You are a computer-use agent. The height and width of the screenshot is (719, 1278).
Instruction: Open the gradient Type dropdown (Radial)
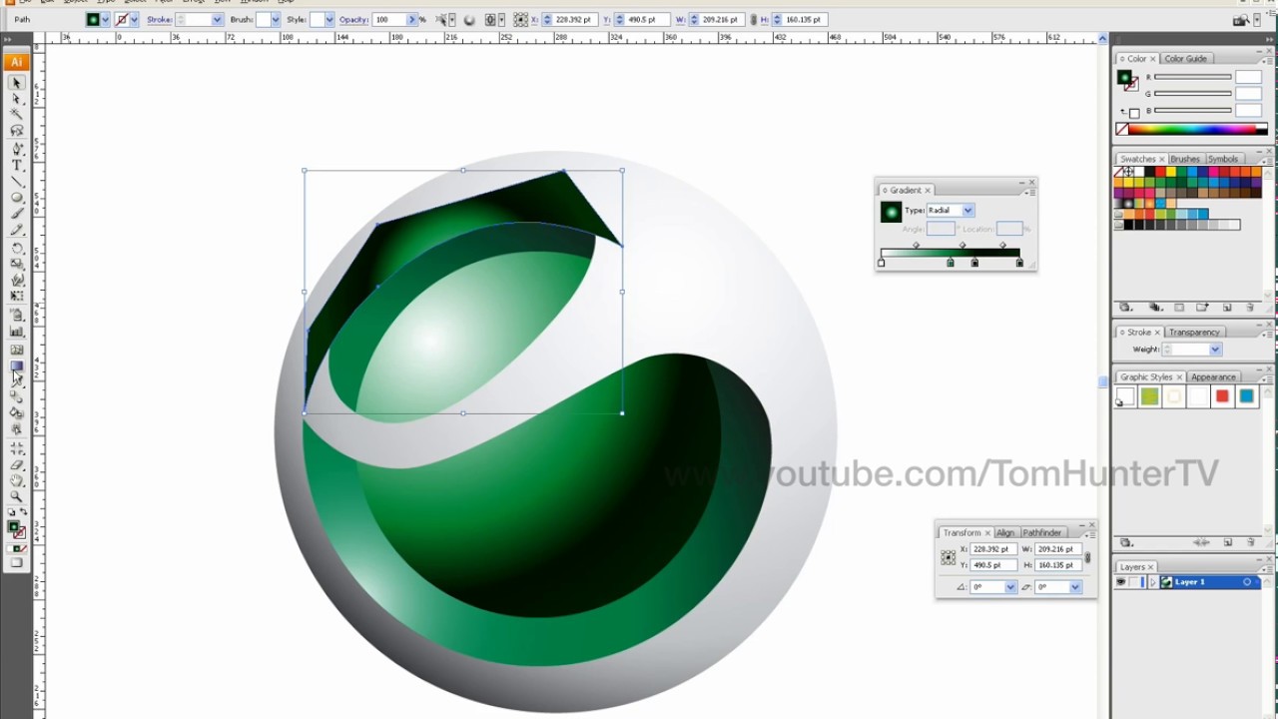coord(967,211)
